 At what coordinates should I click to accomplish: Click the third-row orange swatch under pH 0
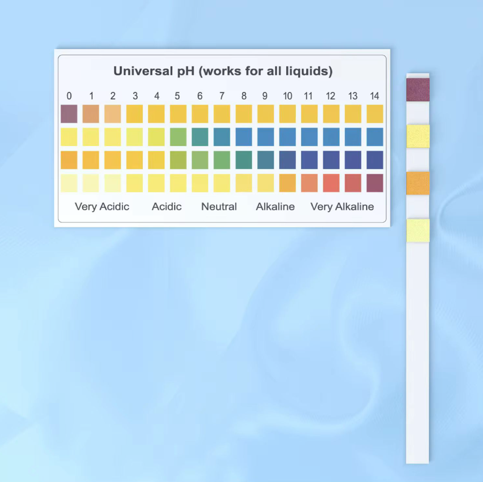point(69,160)
